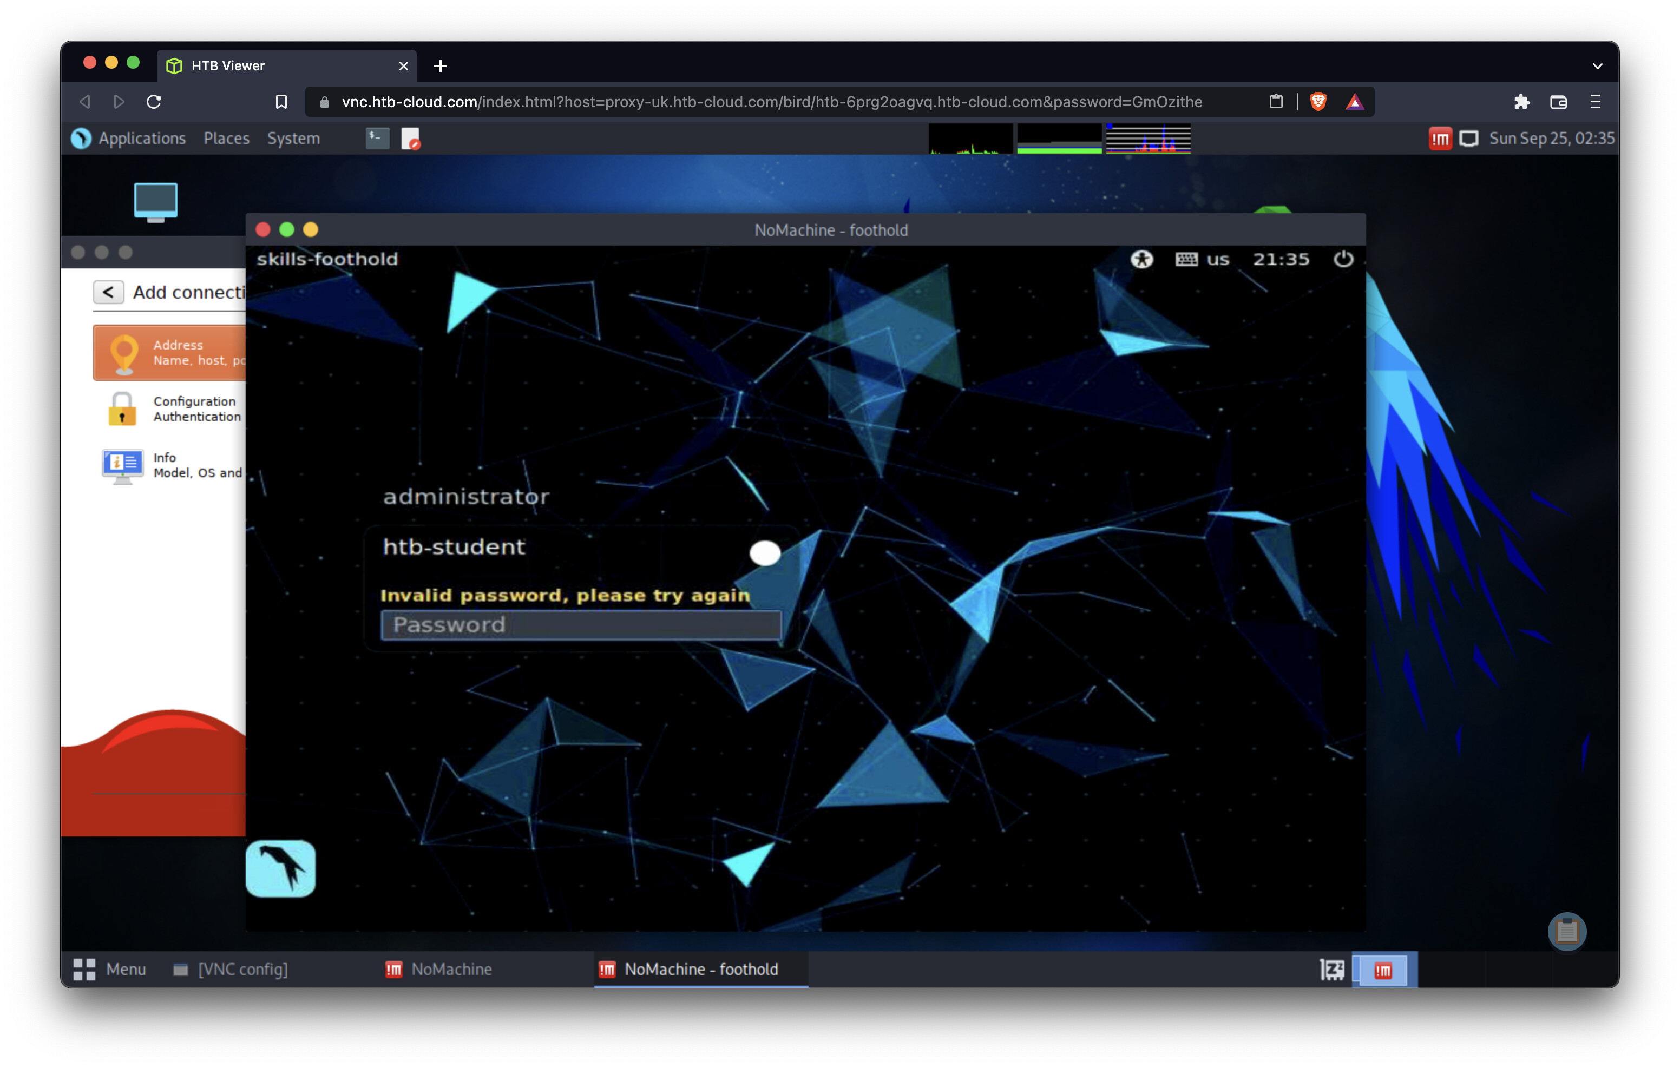Viewport: 1680px width, 1068px height.
Task: Open the power options icon
Action: [x=1343, y=260]
